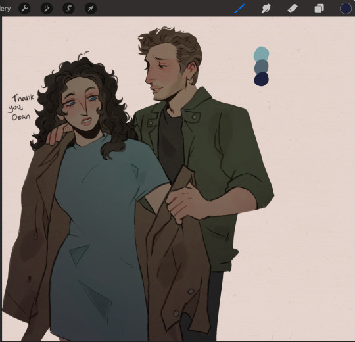Viewport: 355px width, 342px height.
Task: Tap the light blue palette blob on canvas
Action: click(261, 53)
